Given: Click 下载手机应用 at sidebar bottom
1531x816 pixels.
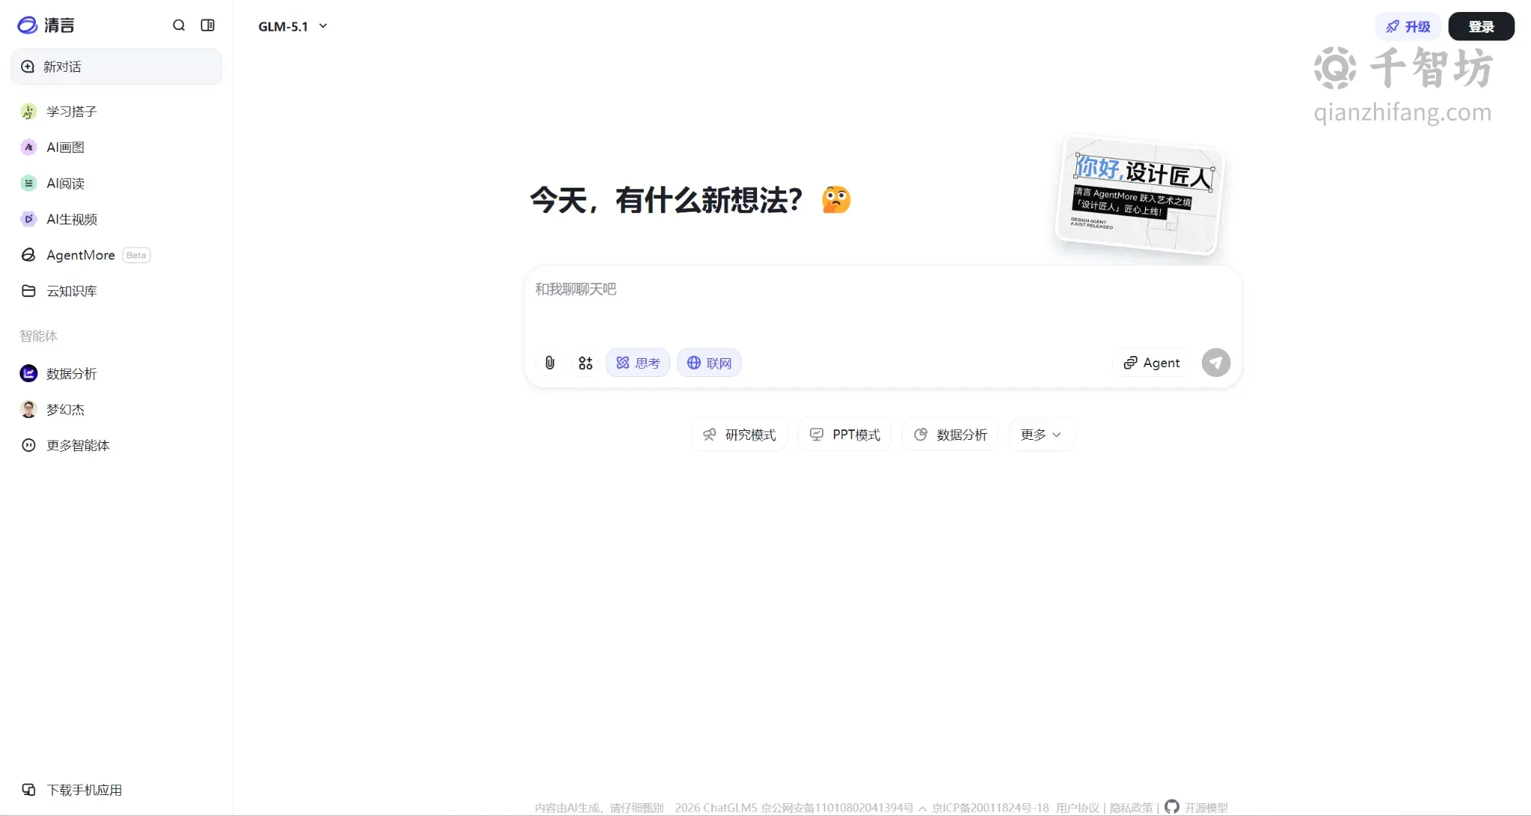Looking at the screenshot, I should click(x=72, y=790).
